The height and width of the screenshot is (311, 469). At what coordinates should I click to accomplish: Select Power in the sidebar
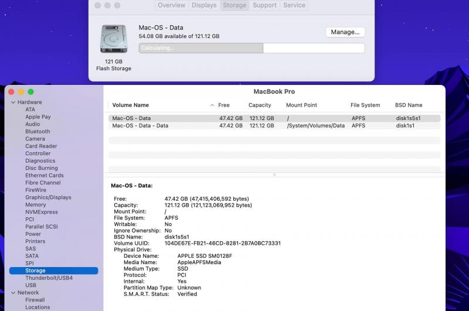pyautogui.click(x=33, y=234)
